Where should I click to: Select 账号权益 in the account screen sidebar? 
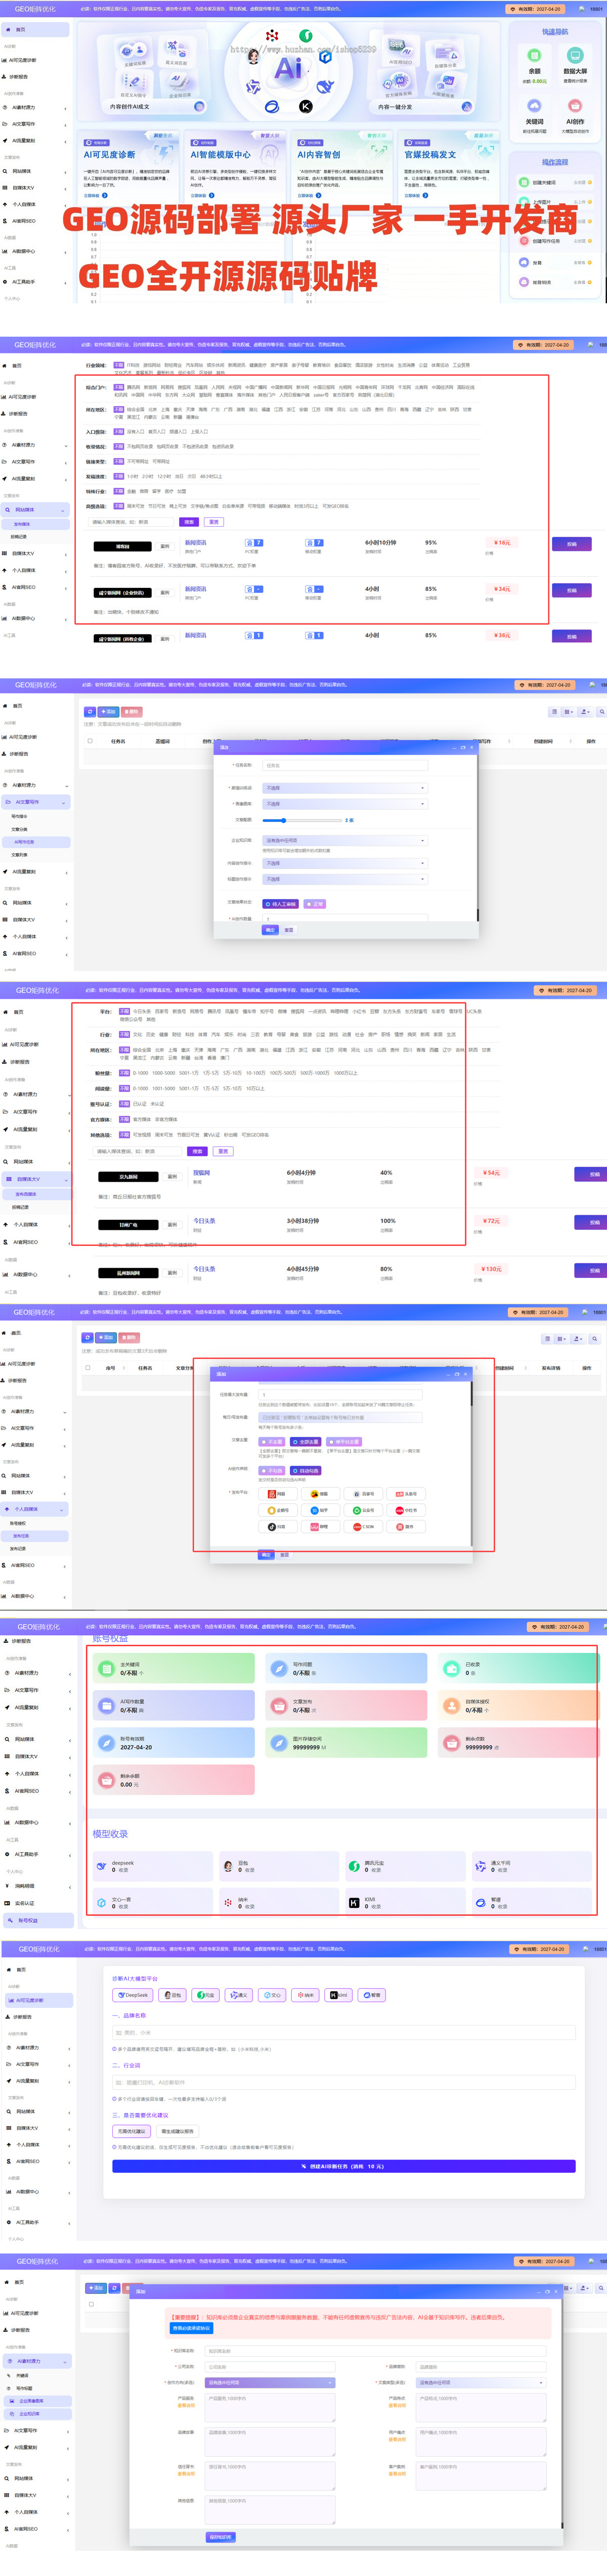pyautogui.click(x=37, y=1920)
